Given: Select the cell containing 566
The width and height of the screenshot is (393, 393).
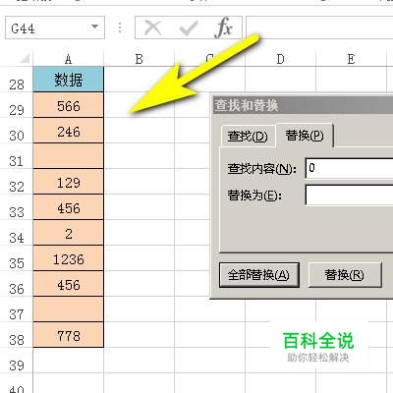Looking at the screenshot, I should pyautogui.click(x=68, y=105).
